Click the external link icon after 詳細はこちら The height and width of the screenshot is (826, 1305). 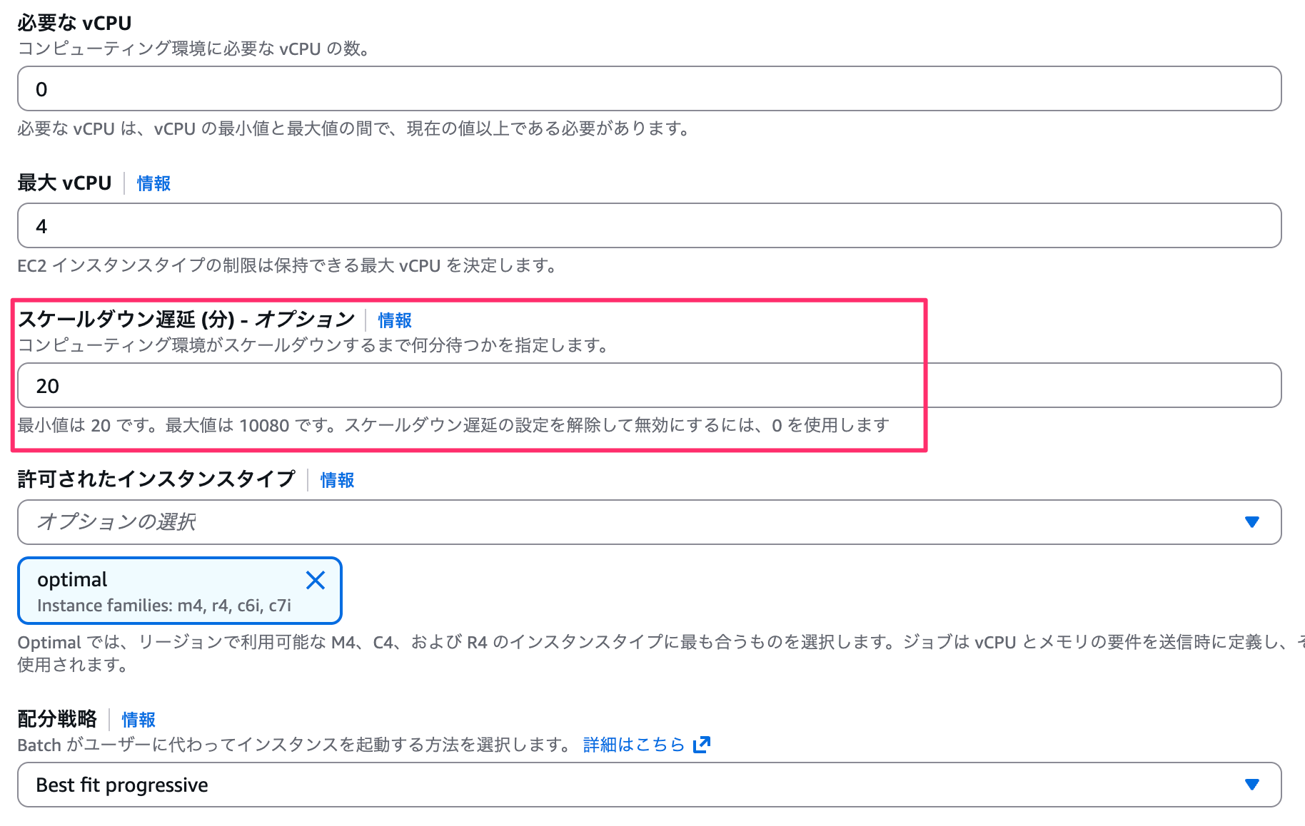point(702,744)
